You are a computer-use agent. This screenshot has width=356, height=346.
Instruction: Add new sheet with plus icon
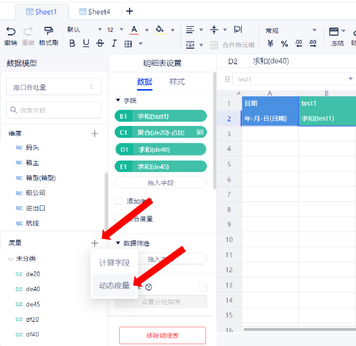pyautogui.click(x=130, y=11)
